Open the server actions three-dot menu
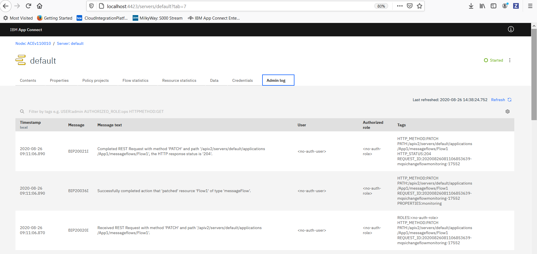Image resolution: width=537 pixels, height=254 pixels. 510,60
